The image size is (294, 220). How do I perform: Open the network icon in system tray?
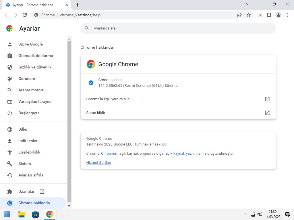click(253, 214)
